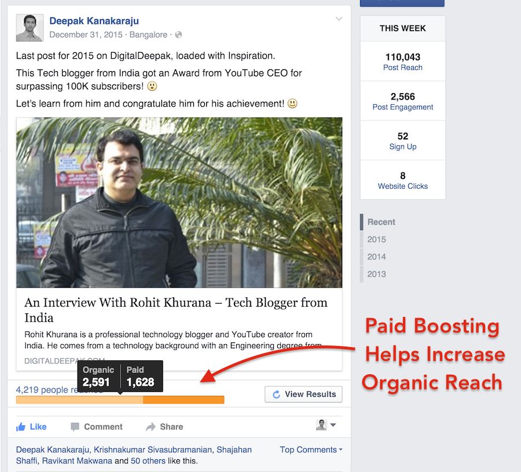Open Deepak Kanakaraju's profile picture
Image resolution: width=521 pixels, height=472 pixels.
click(30, 28)
